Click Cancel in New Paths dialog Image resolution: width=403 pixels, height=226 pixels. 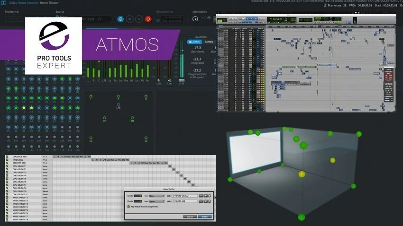[x=190, y=217]
